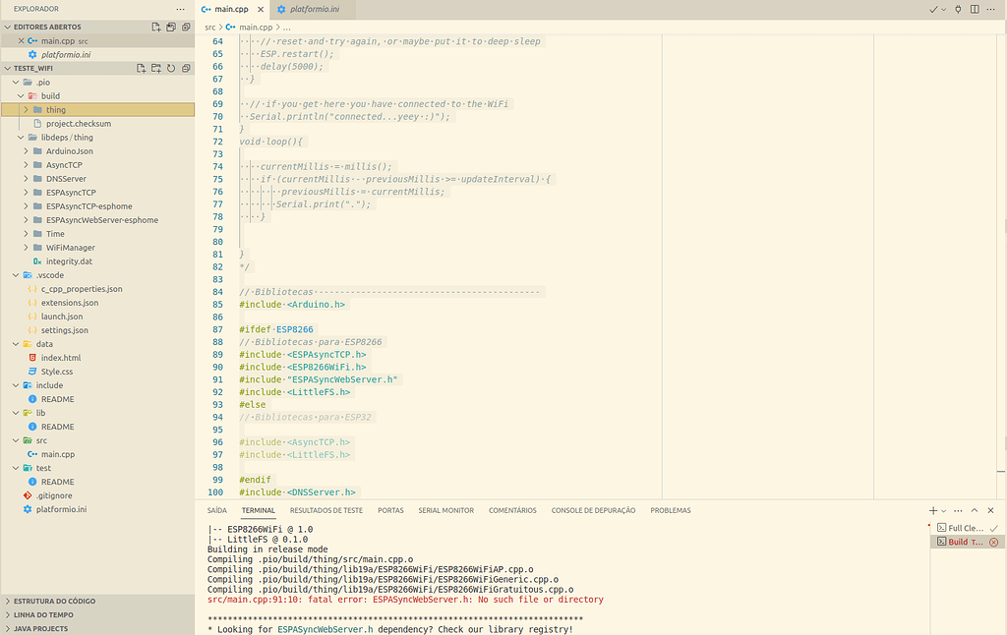
Task: Maximize the terminal panel with caret
Action: [975, 510]
